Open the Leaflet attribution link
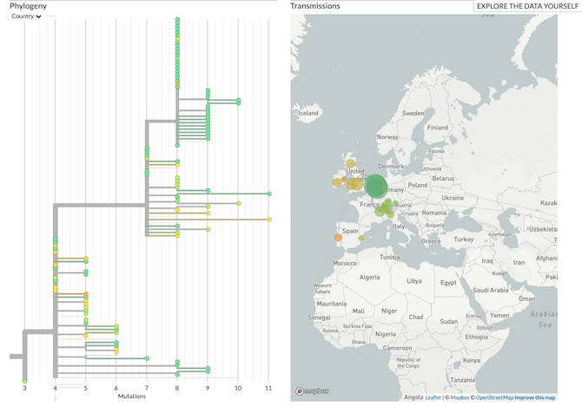Screen dimensions: 582x406 tap(433, 397)
